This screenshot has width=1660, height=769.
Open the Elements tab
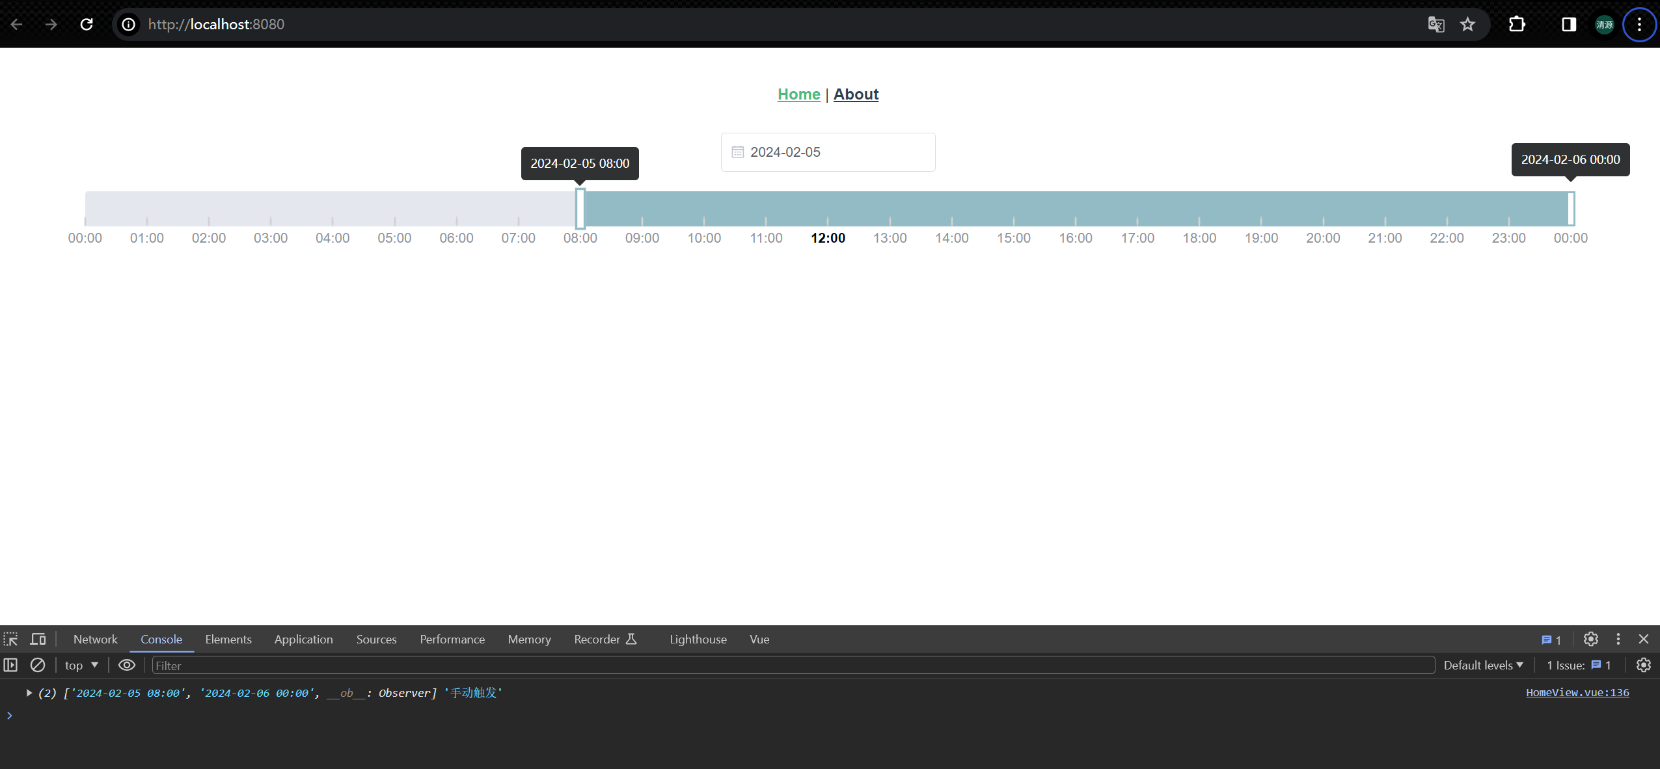pyautogui.click(x=228, y=640)
